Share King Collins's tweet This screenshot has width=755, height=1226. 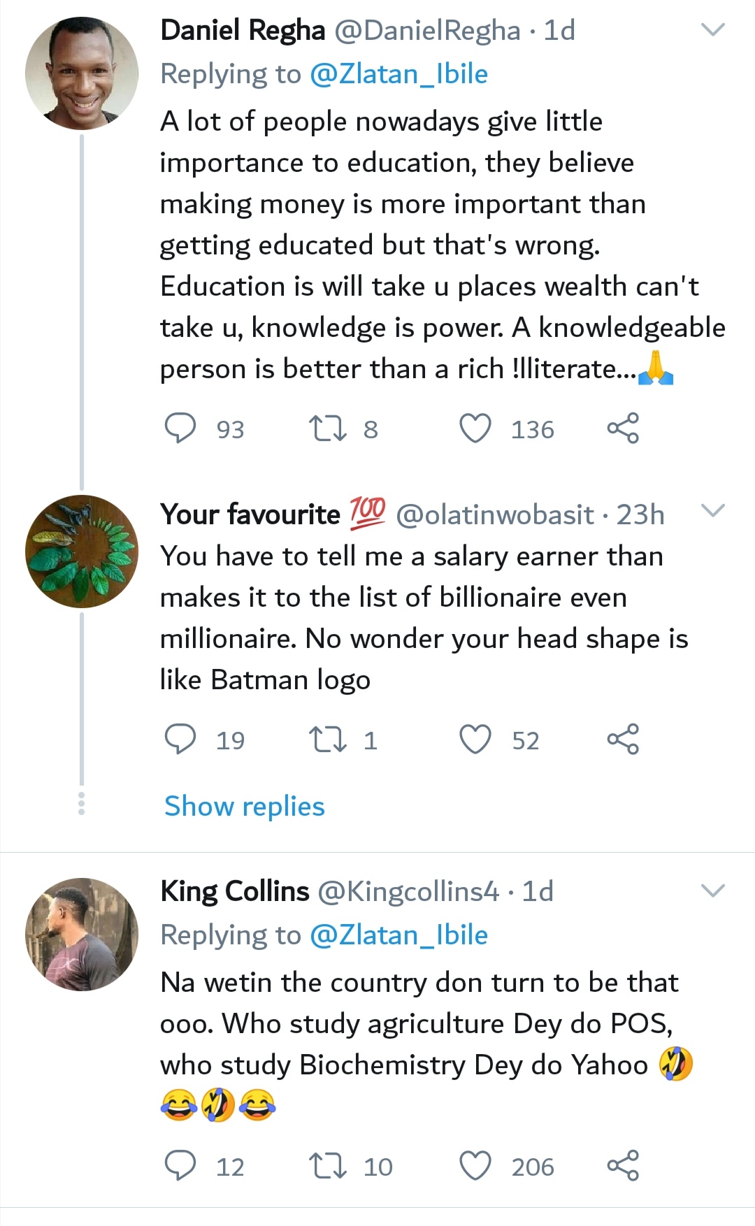622,1165
